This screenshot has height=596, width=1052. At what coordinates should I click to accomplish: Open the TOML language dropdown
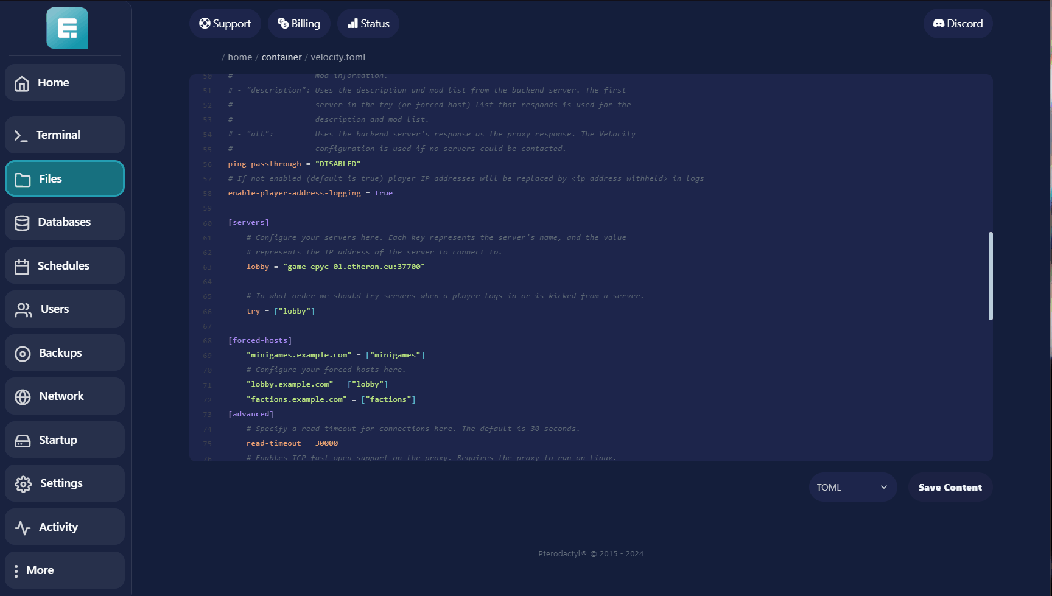pyautogui.click(x=852, y=488)
